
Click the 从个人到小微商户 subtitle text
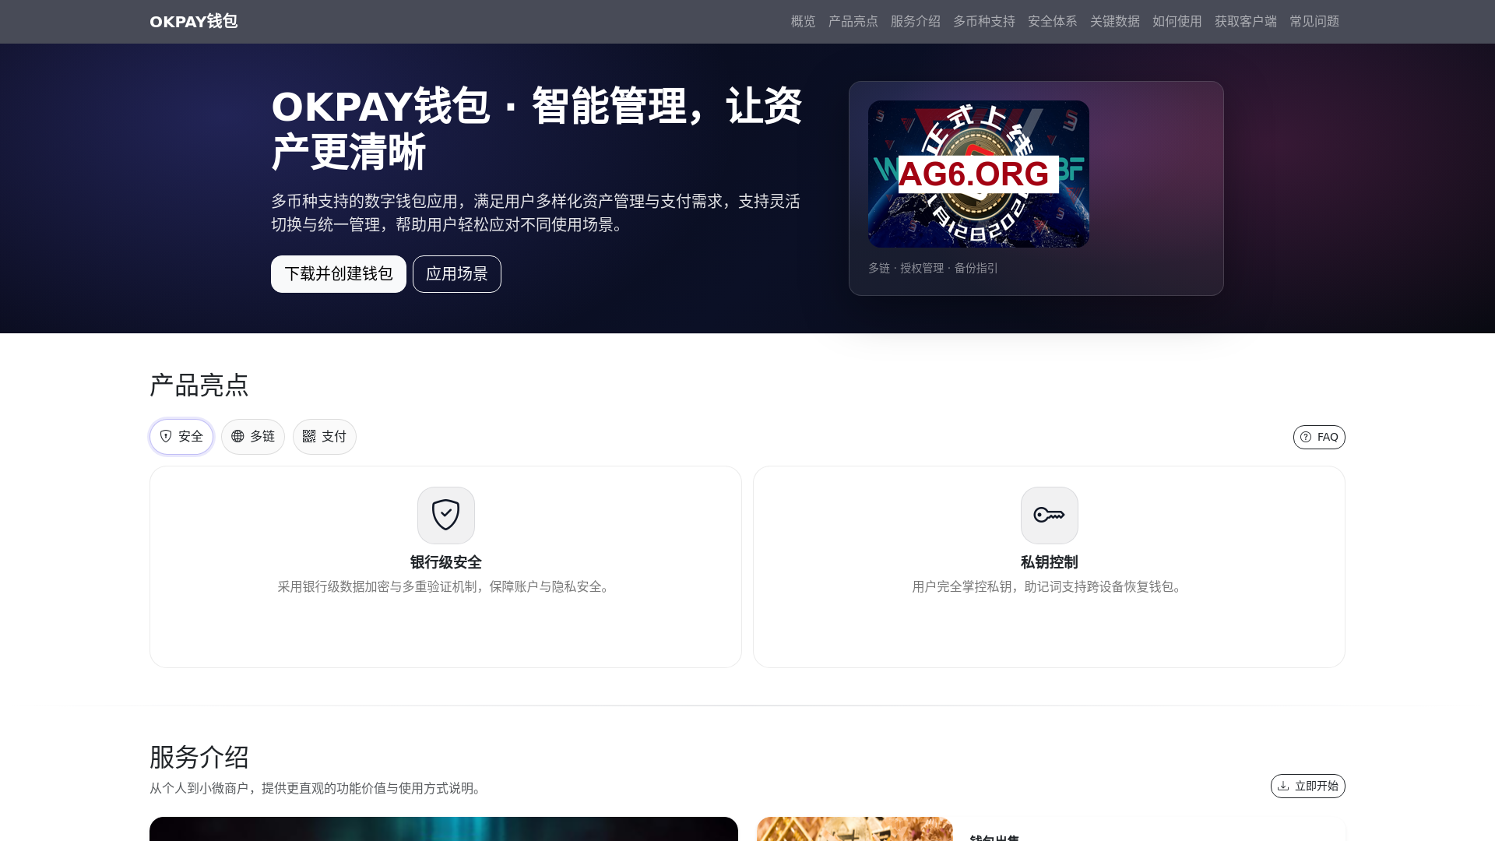318,789
